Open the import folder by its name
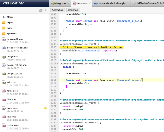 (x=10, y=23)
